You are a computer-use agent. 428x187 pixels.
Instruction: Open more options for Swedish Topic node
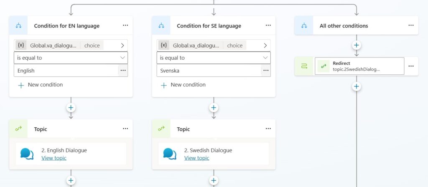268,129
